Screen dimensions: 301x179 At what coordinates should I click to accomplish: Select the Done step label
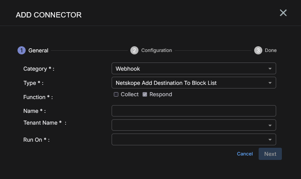(x=270, y=51)
